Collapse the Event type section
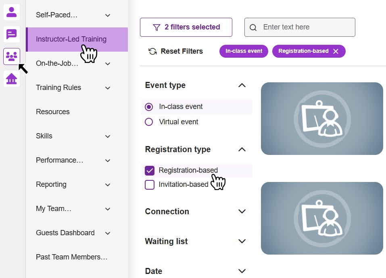The height and width of the screenshot is (278, 386). point(242,85)
